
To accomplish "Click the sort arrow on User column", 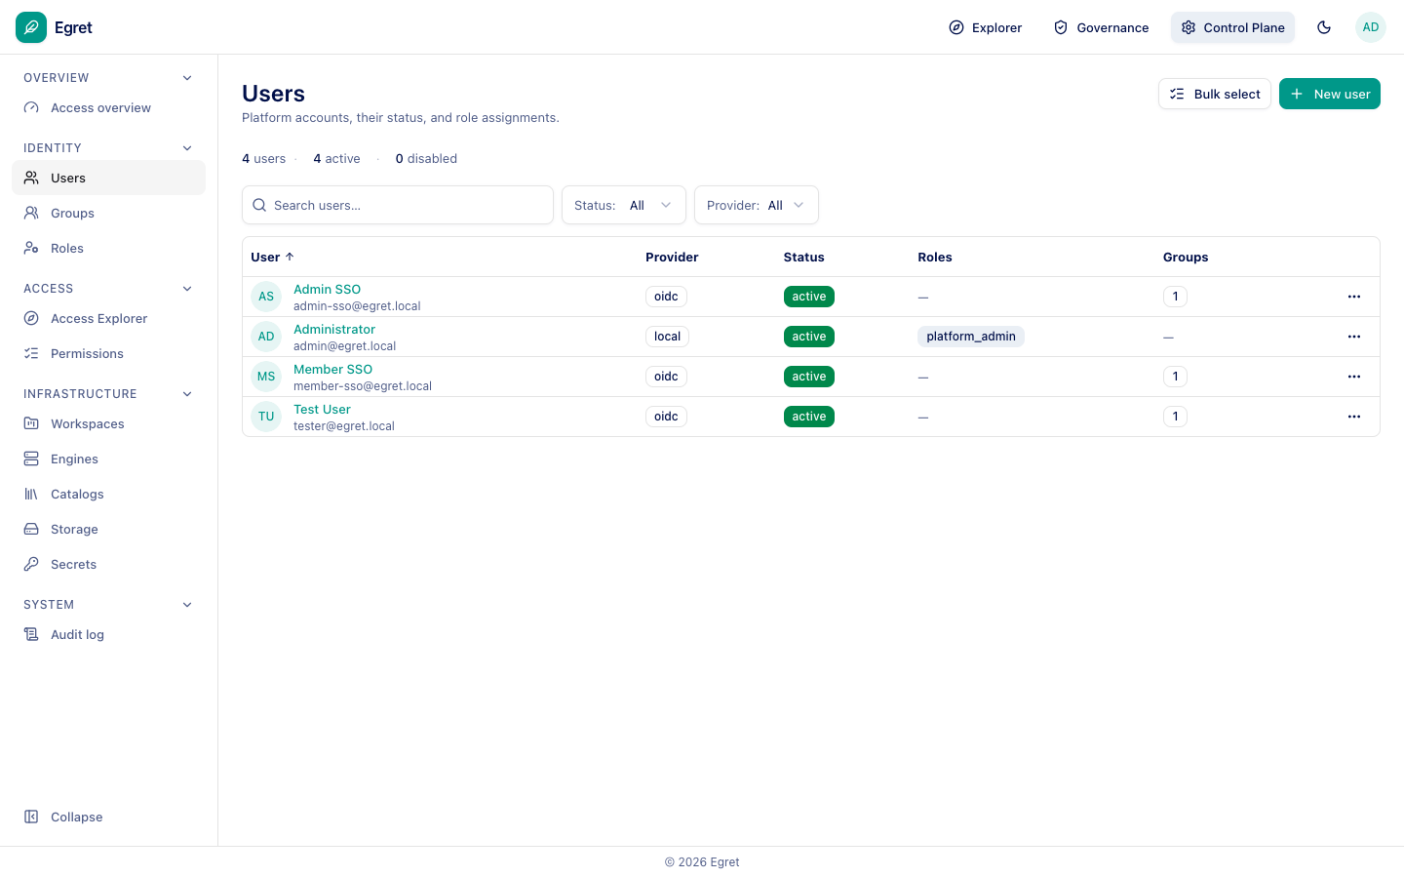I will click(x=290, y=257).
